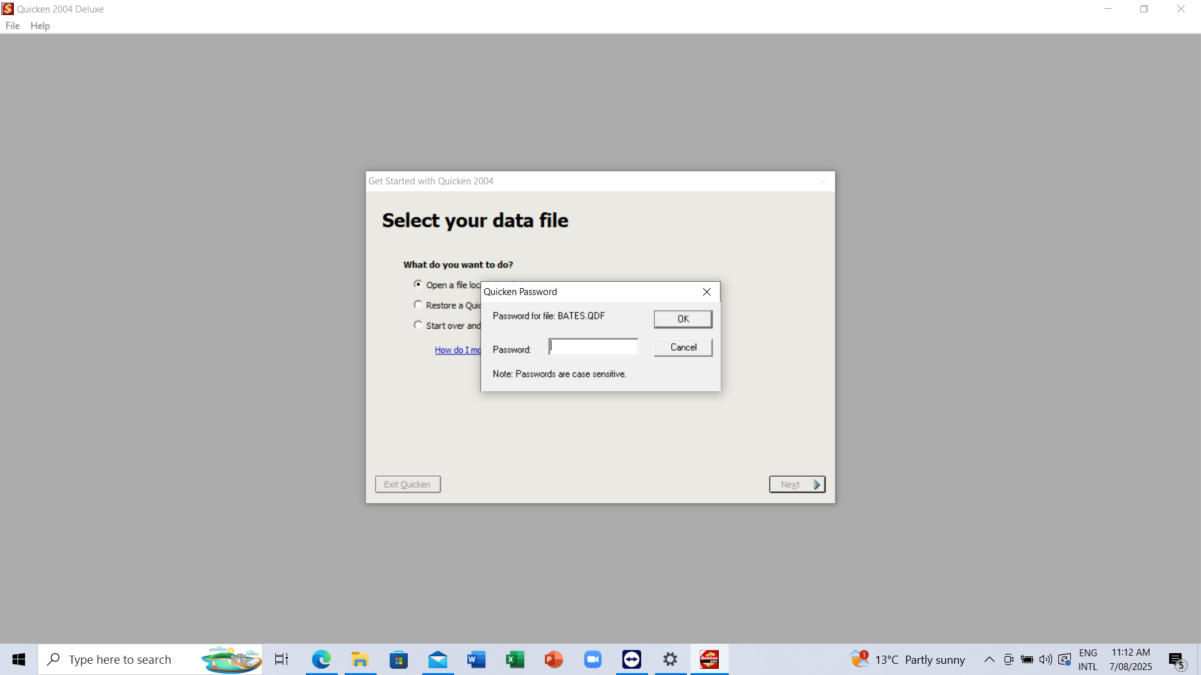Image resolution: width=1201 pixels, height=675 pixels.
Task: Open the volume control tray icon
Action: tap(1046, 659)
